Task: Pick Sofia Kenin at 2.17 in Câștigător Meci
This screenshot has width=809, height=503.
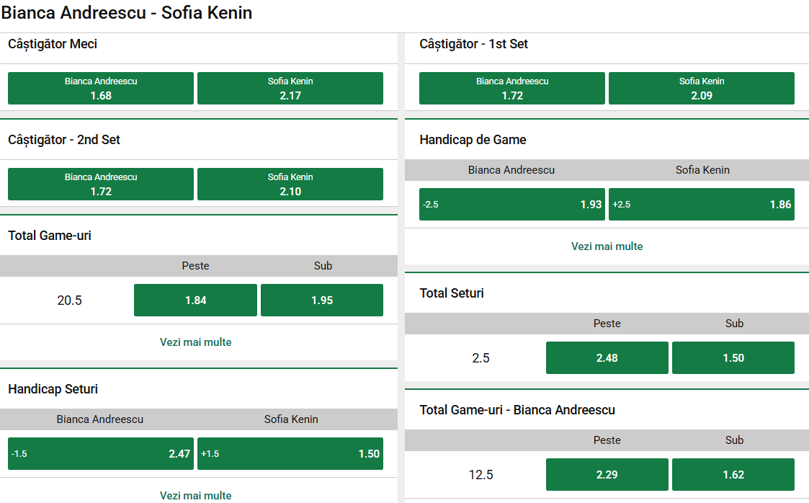Action: pyautogui.click(x=290, y=88)
